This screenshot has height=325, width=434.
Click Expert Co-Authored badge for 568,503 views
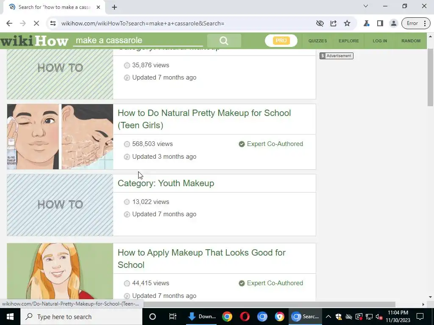[271, 144]
